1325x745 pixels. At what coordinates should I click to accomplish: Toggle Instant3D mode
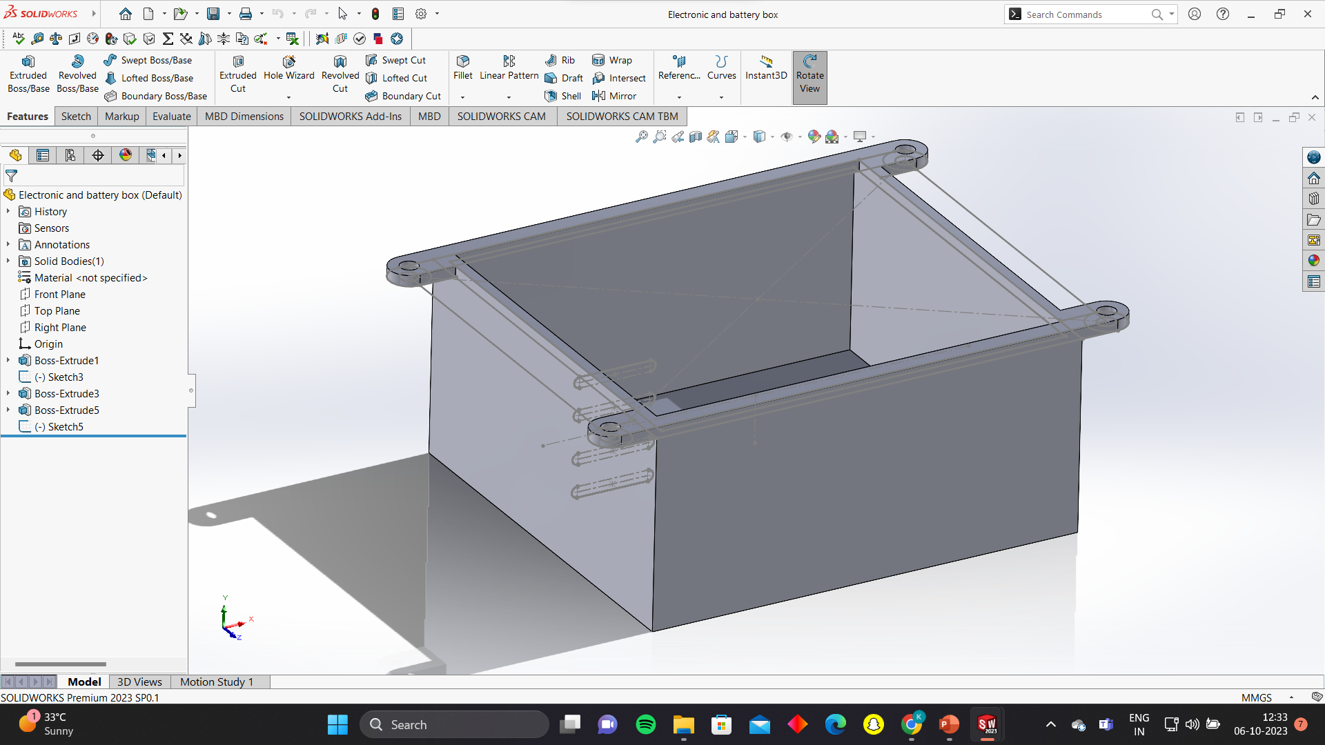pos(766,68)
